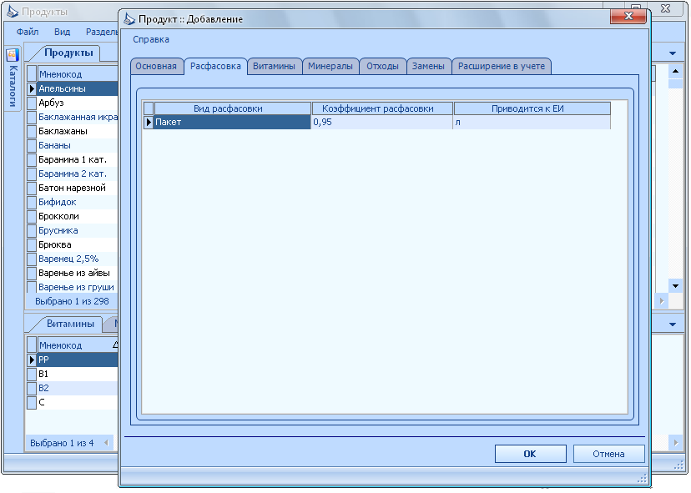Open the products panel dropdown arrow
This screenshot has height=493, width=691.
pos(673,53)
